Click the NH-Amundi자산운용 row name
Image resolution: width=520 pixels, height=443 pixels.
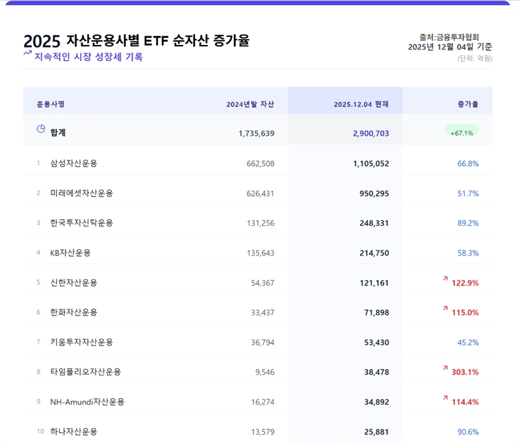[87, 401]
